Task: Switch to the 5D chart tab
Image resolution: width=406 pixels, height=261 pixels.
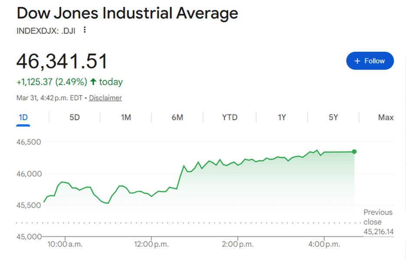Action: coord(75,117)
